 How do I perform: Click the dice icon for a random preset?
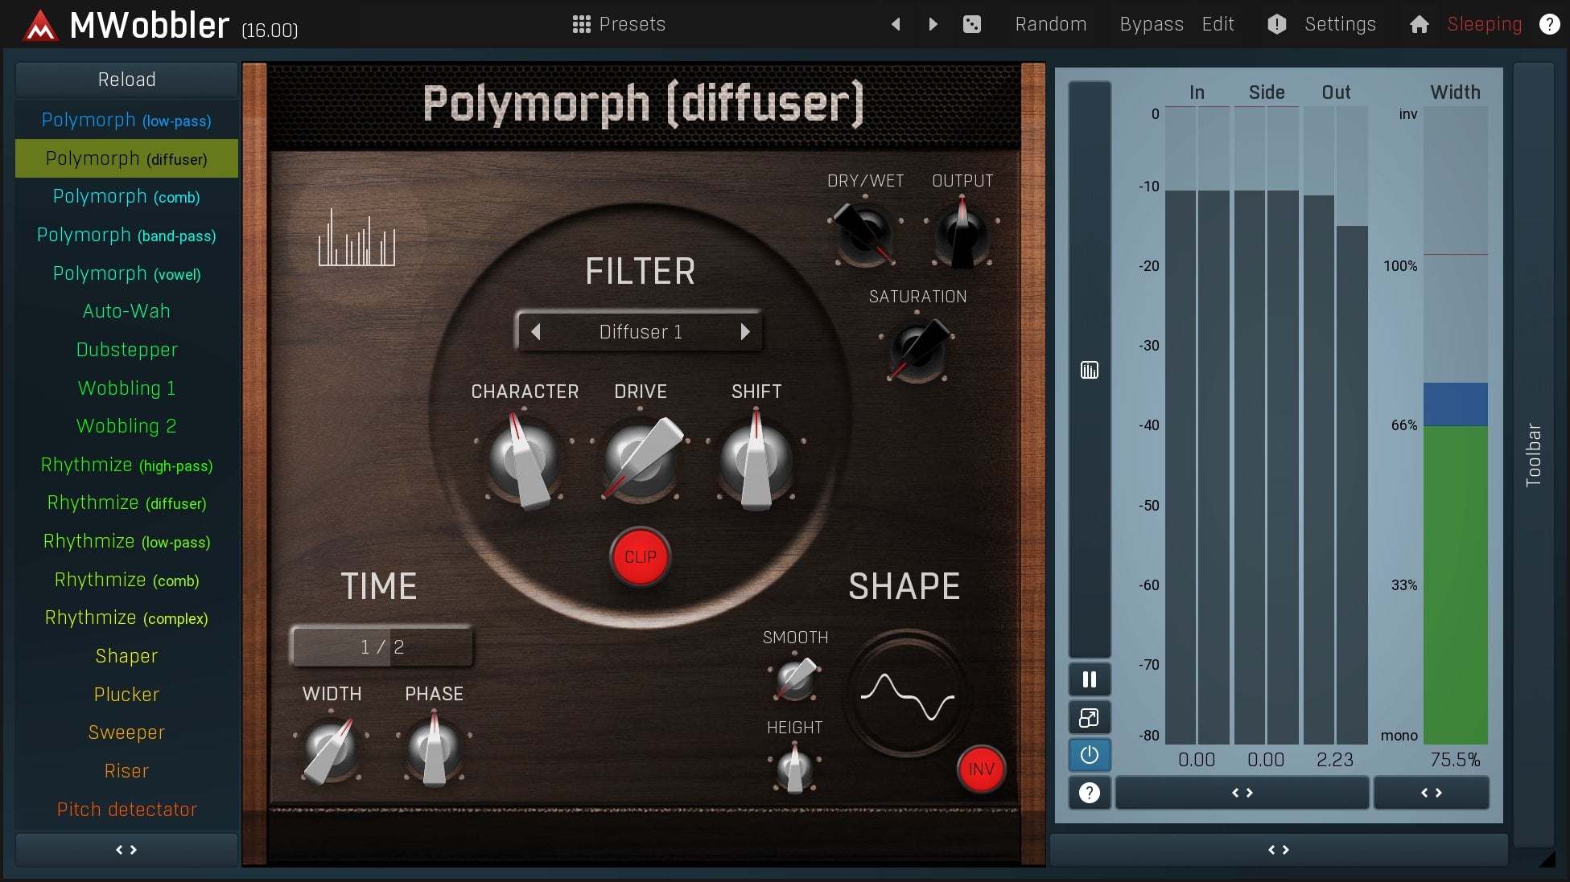coord(972,23)
